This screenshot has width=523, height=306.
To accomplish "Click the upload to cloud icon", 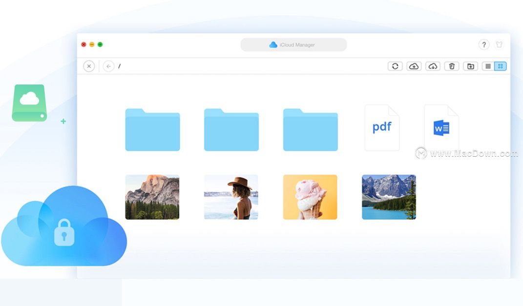I will coord(414,66).
